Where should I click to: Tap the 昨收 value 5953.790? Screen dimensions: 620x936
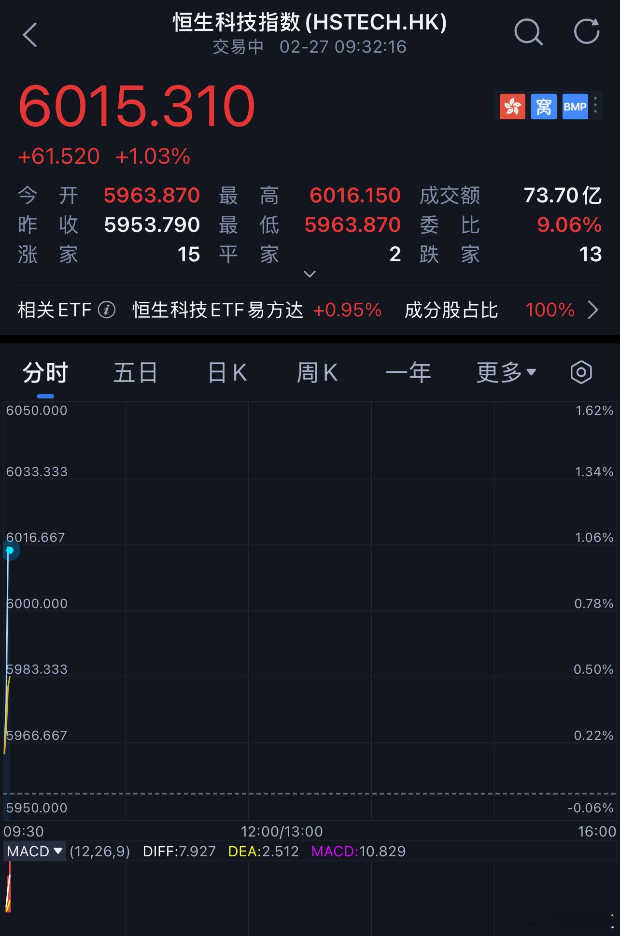152,225
